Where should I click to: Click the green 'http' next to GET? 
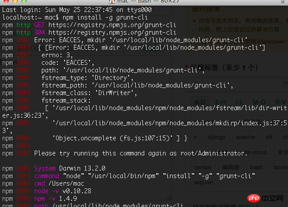click(23, 25)
